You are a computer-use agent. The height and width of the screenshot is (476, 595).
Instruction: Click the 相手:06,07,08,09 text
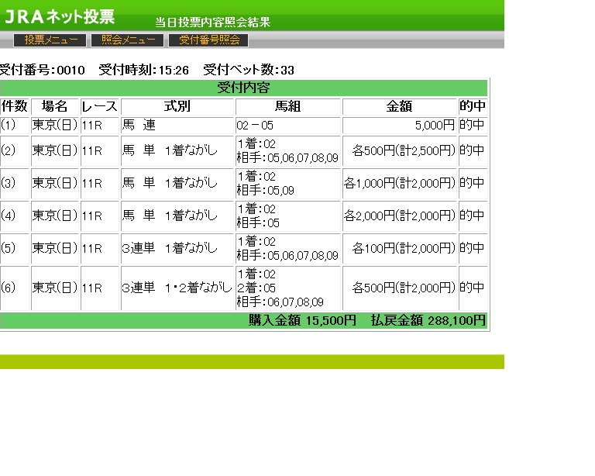click(280, 302)
